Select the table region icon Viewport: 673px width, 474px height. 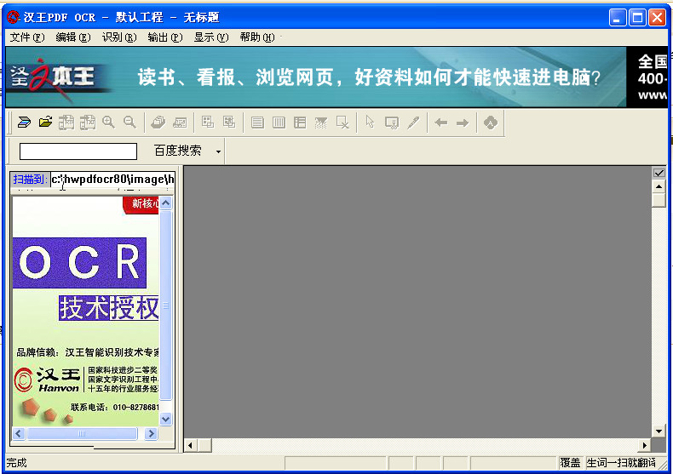[300, 123]
